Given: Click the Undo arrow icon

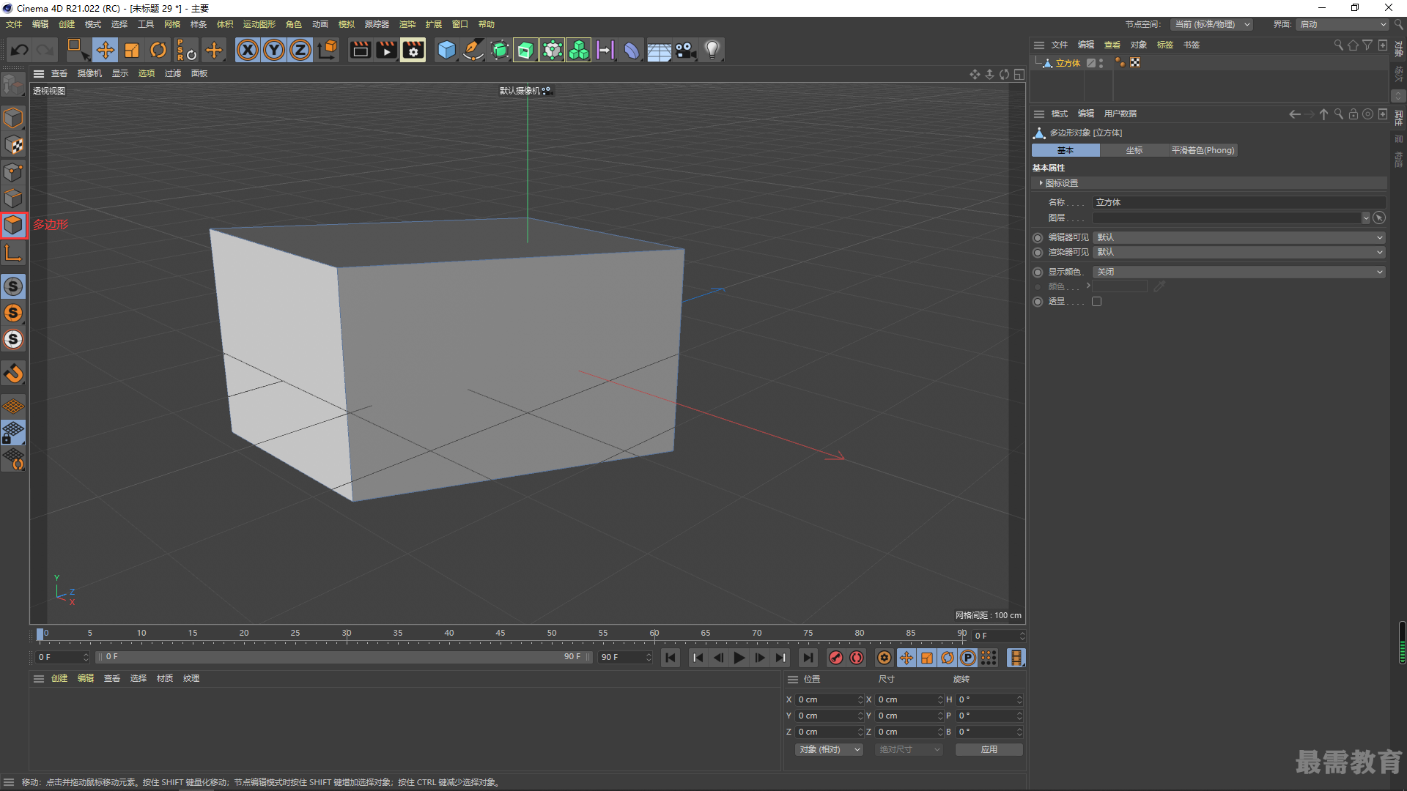Looking at the screenshot, I should (x=20, y=50).
